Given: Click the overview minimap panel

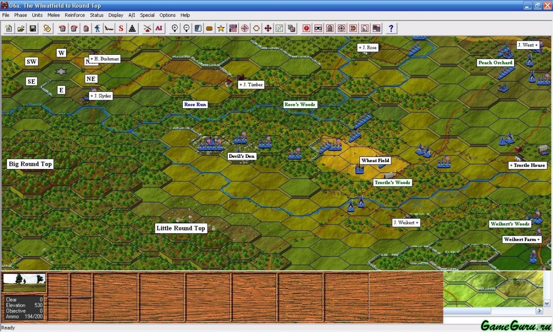Looking at the screenshot, I should [493, 289].
